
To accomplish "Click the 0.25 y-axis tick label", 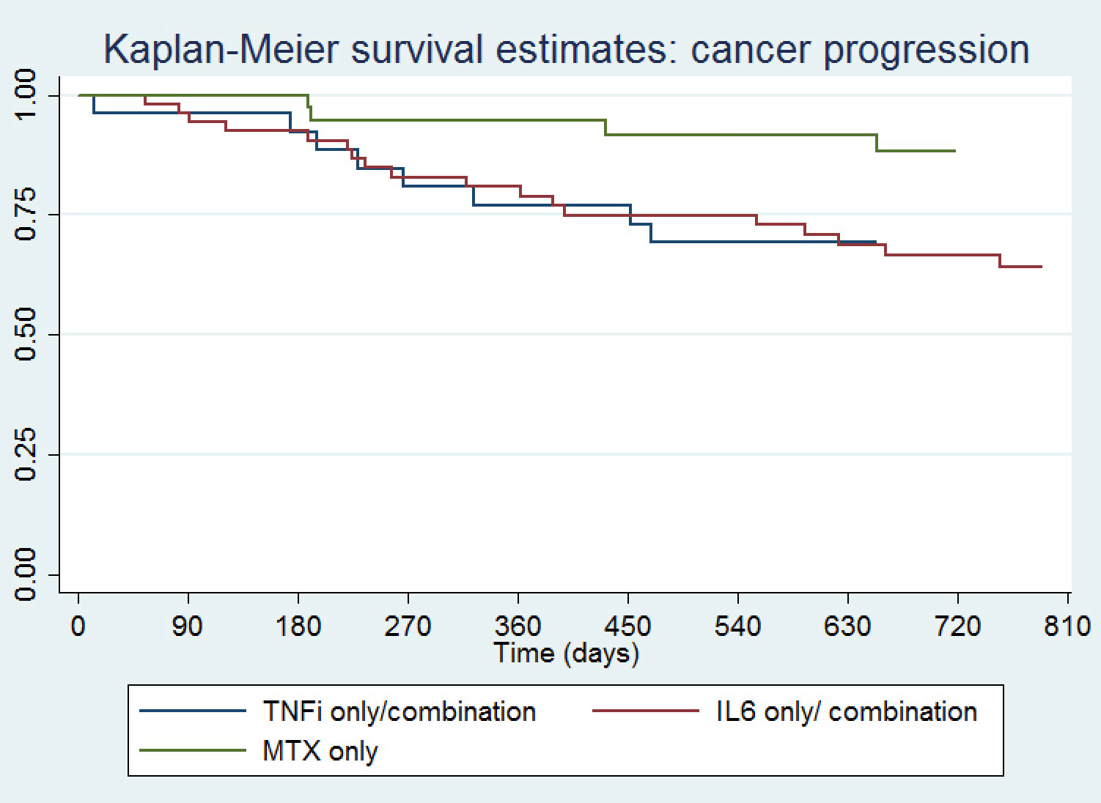I will click(26, 455).
